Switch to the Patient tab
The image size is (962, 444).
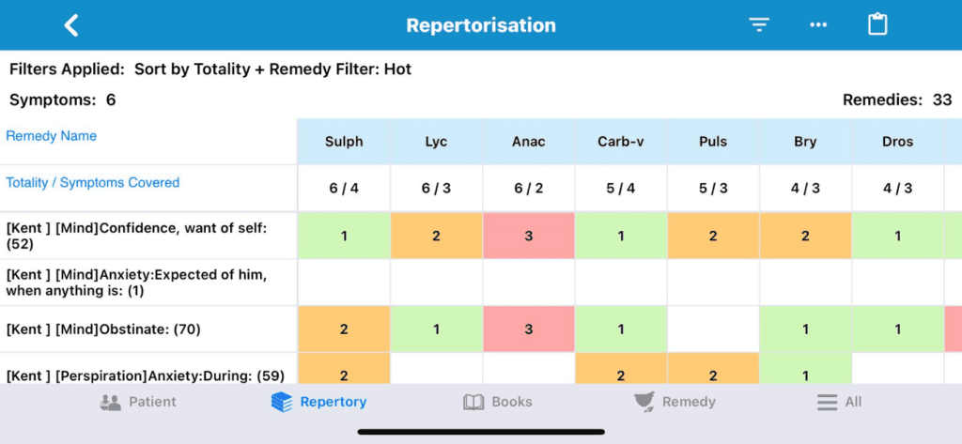coord(138,402)
